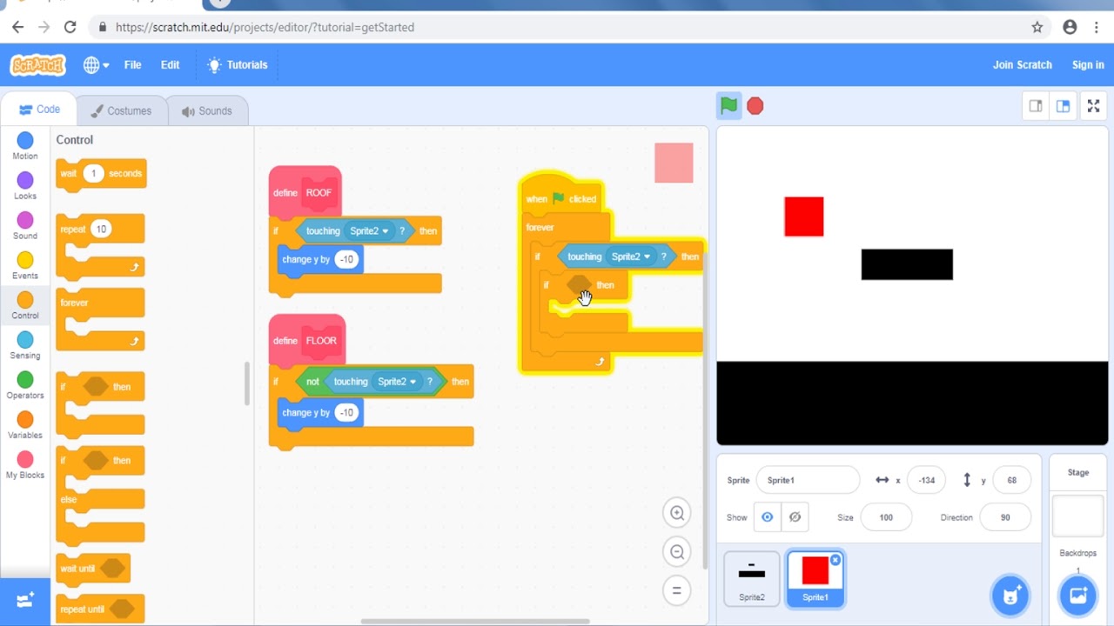Open Sprite2 dropdown in forever loop touching block
The height and width of the screenshot is (626, 1114).
coord(631,256)
